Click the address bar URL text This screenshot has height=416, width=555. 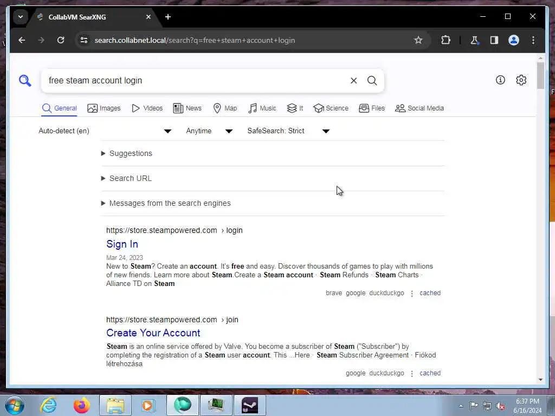[195, 40]
